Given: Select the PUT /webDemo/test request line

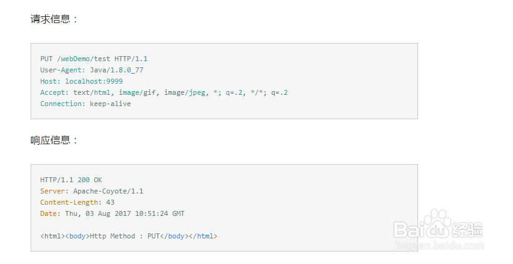Looking at the screenshot, I should click(94, 59).
